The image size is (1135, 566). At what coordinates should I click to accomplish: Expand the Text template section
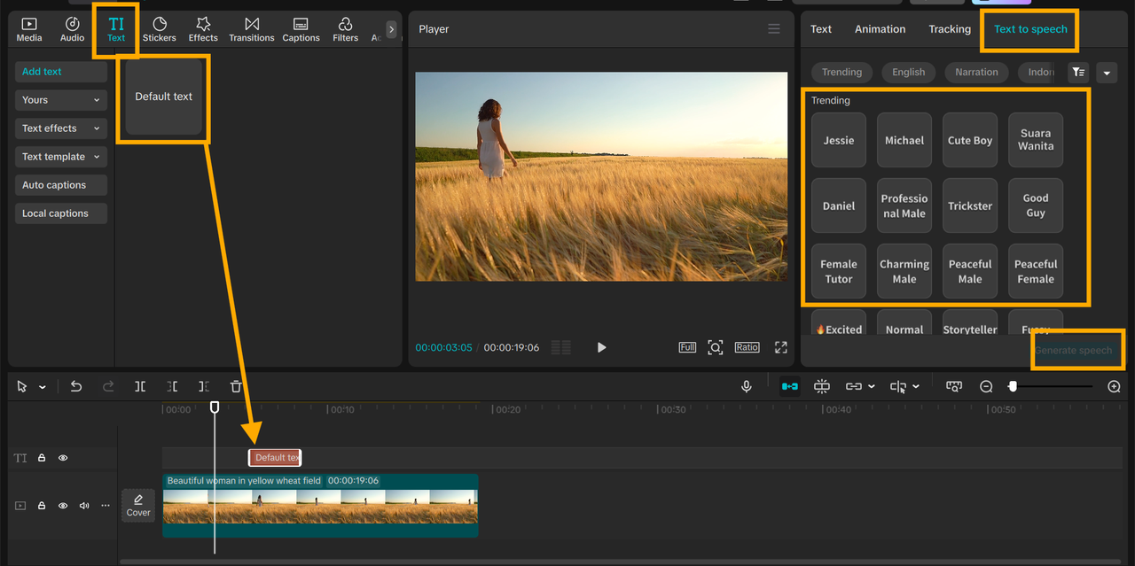coord(61,157)
